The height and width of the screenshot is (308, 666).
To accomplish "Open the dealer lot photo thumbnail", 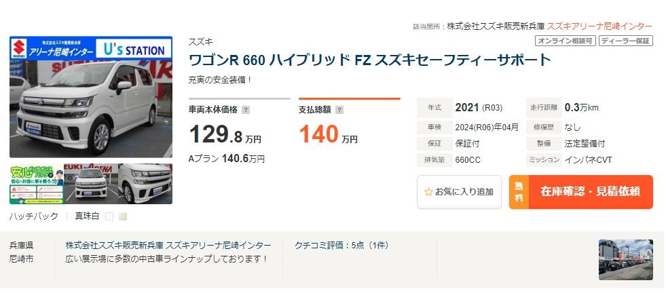I will click(626, 260).
